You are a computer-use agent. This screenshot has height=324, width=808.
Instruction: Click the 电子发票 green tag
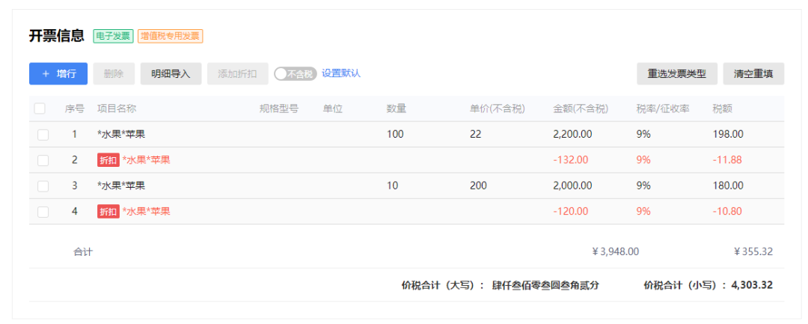point(113,36)
